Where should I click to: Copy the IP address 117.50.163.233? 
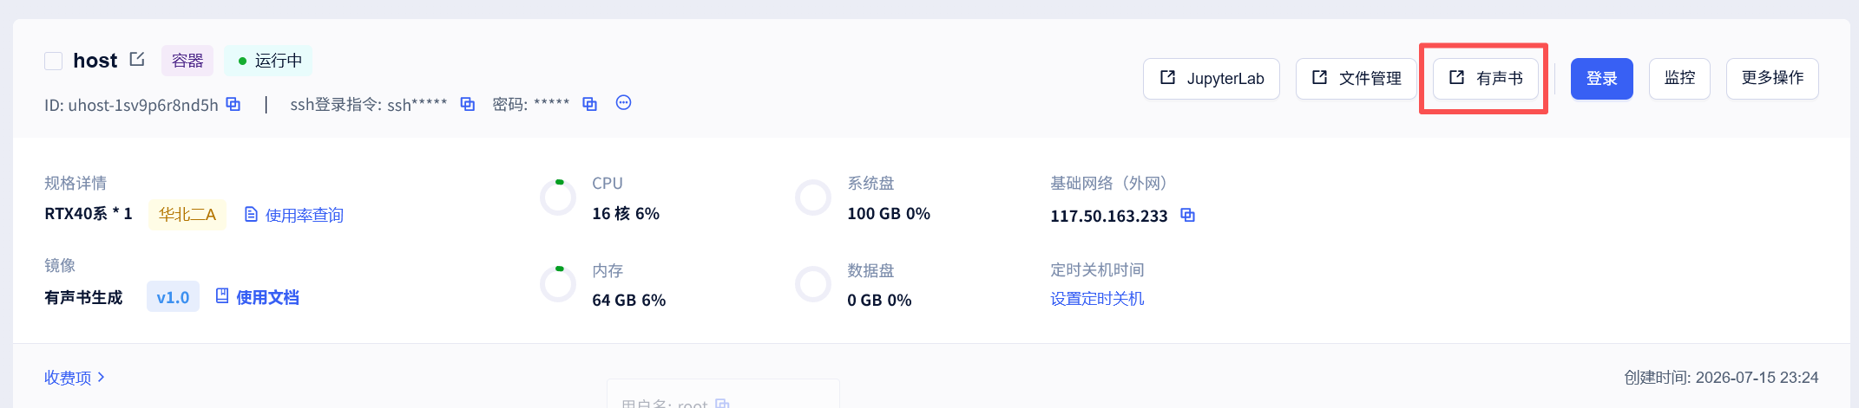coord(1188,215)
